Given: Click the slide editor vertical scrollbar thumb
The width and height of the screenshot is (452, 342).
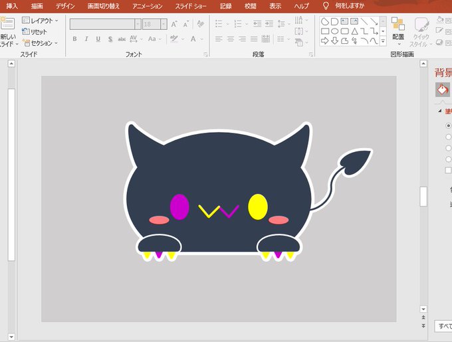Looking at the screenshot, I should point(423,197).
